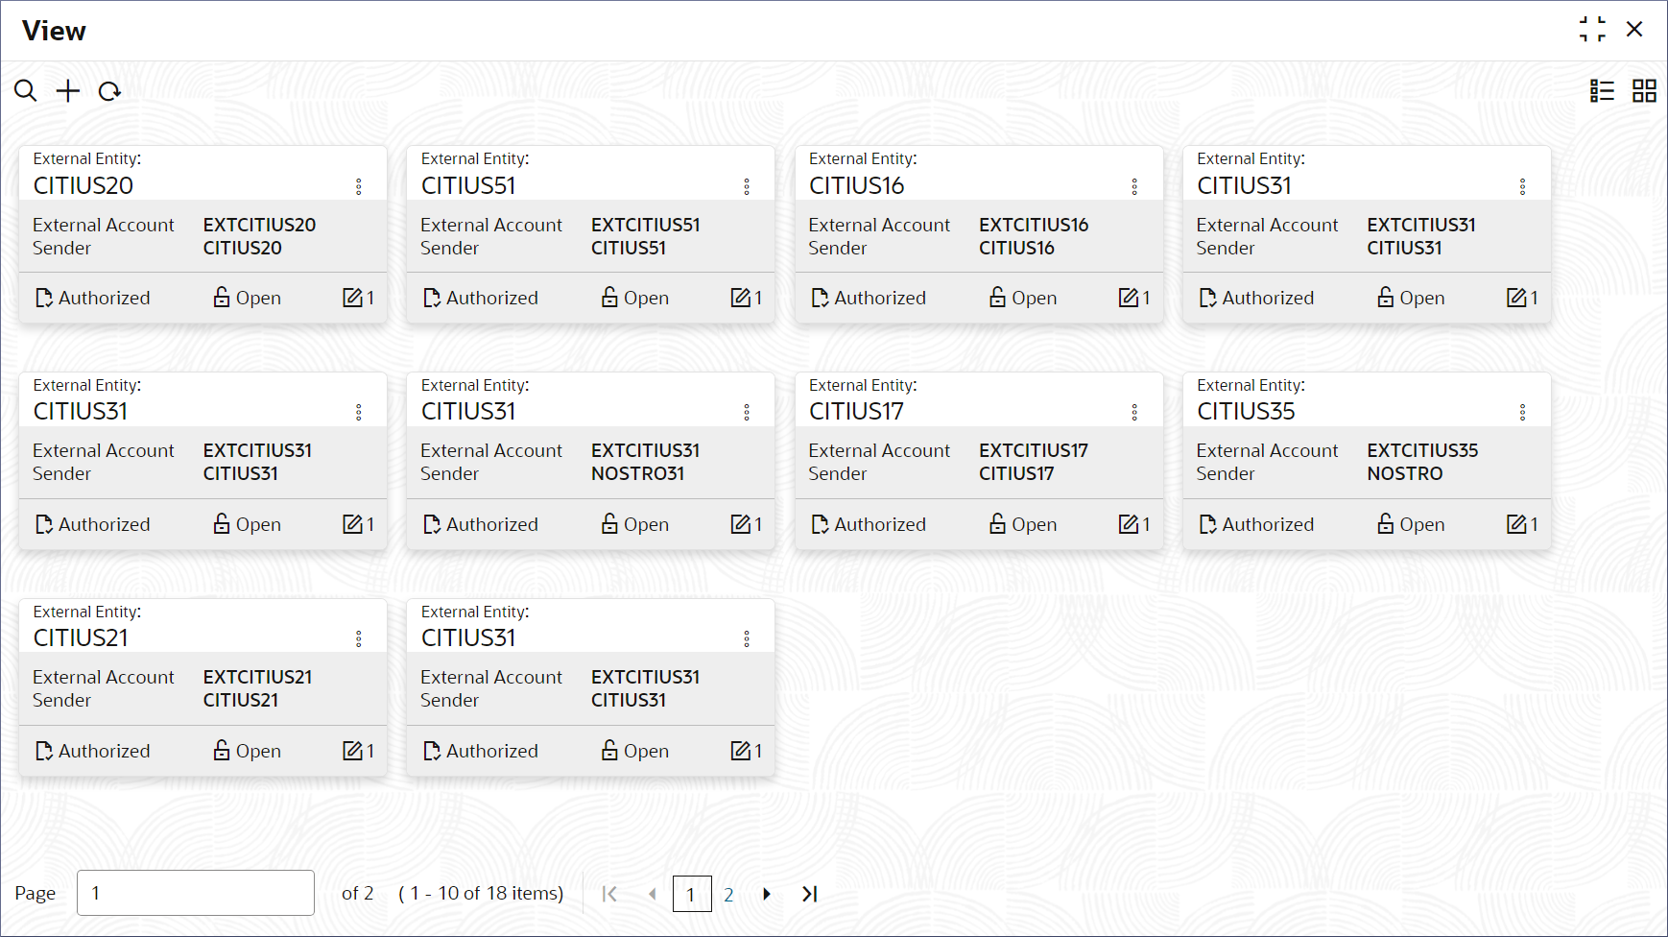Image resolution: width=1668 pixels, height=937 pixels.
Task: Click the search magnifier icon
Action: (26, 91)
